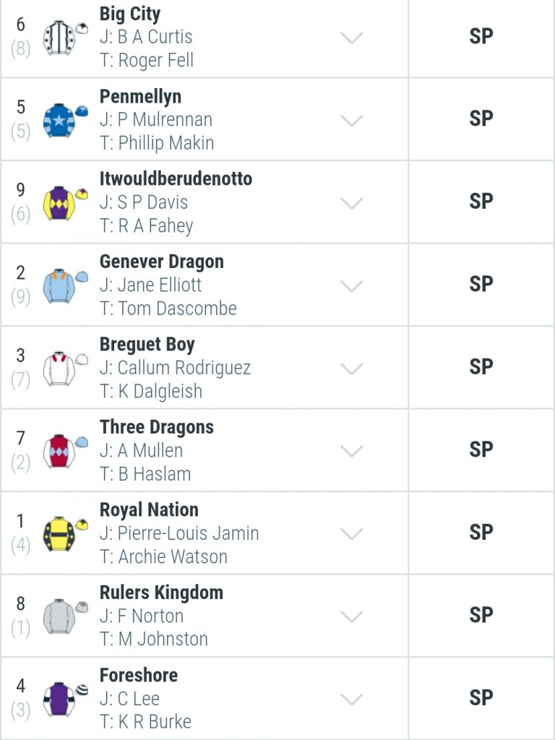Click Three Dragons' red diamond silks icon

click(65, 451)
